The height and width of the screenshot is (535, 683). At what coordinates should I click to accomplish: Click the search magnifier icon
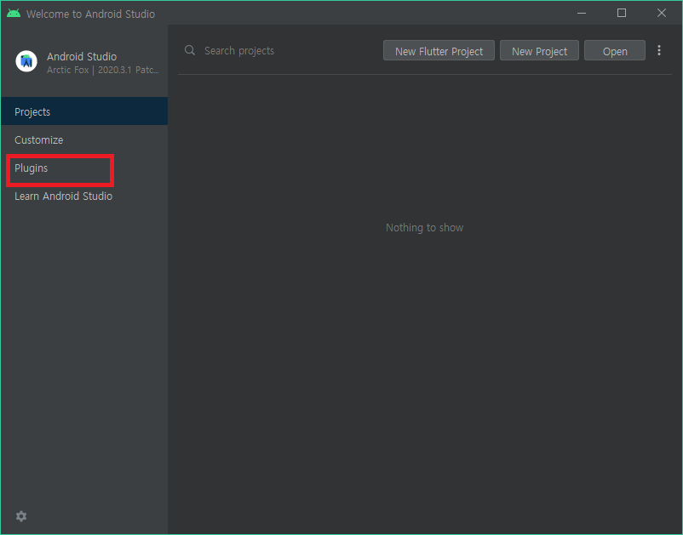(189, 50)
